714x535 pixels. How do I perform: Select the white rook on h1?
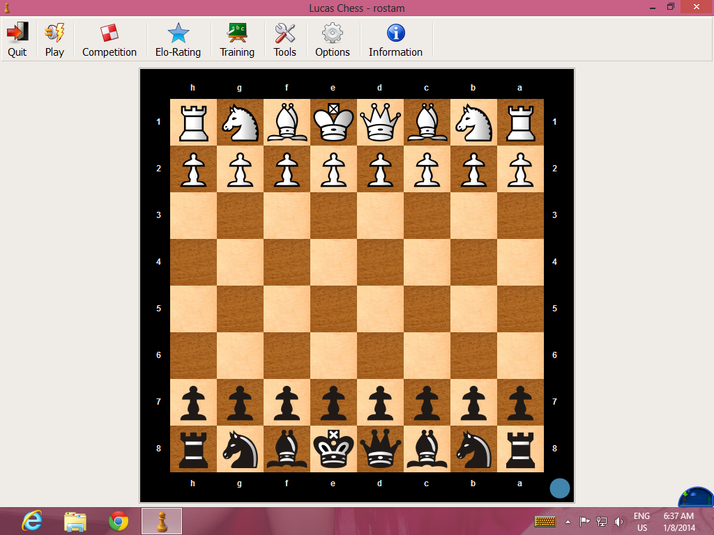pyautogui.click(x=194, y=122)
